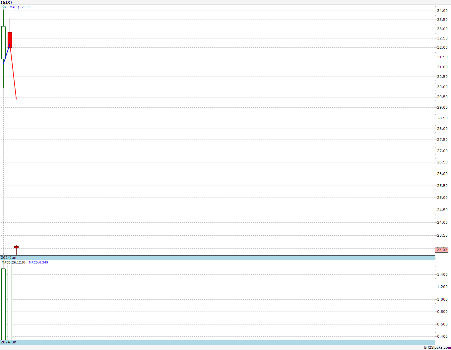This screenshot has height=350, width=451.
Task: Click the SIX ticker legend label
Action: (x=4, y=7)
